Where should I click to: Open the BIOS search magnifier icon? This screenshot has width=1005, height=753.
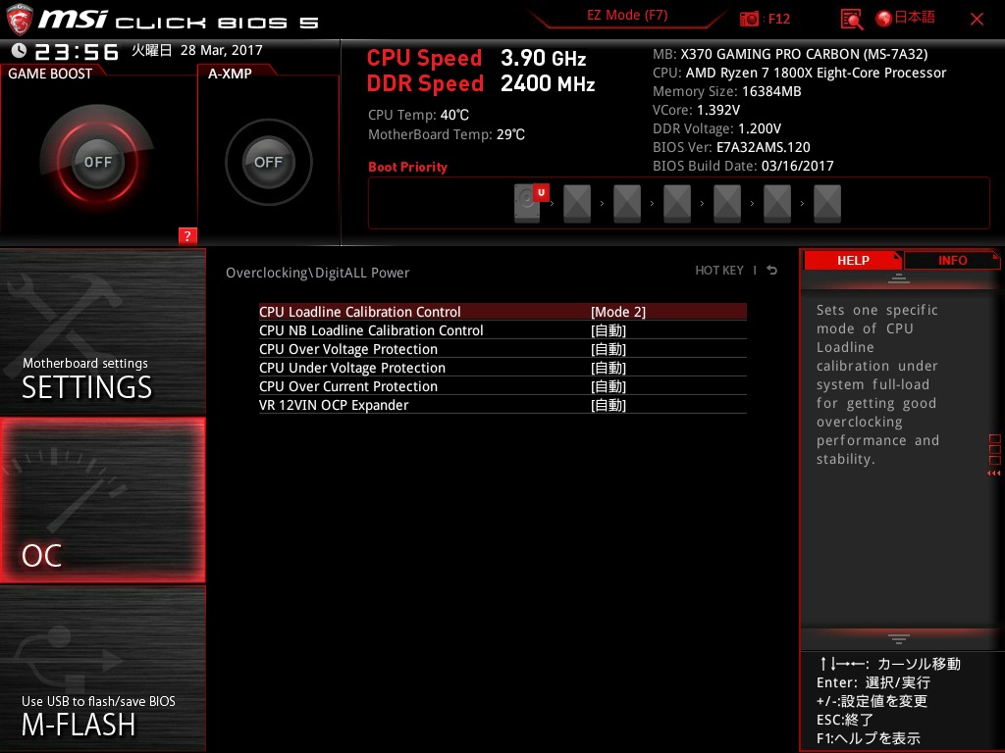pos(851,20)
